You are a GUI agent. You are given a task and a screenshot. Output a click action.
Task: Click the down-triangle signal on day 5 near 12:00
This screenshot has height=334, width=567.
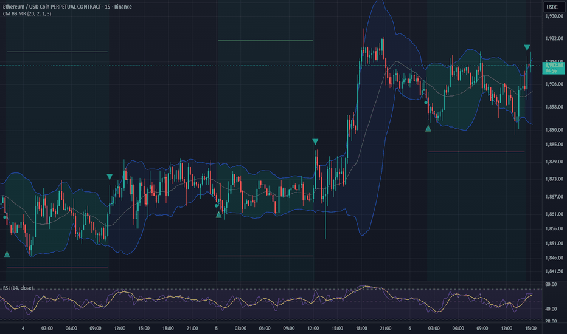tap(315, 142)
